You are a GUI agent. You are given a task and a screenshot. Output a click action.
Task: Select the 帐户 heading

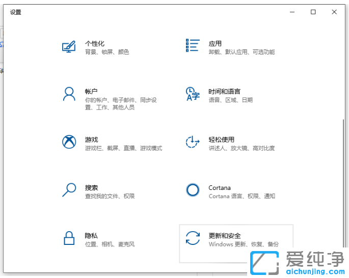(x=91, y=92)
